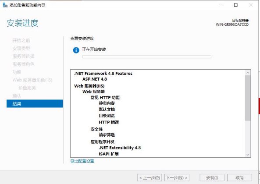Open the Web 服务器角色(IIS) sidebar step
The width and height of the screenshot is (260, 184).
[x=32, y=80]
